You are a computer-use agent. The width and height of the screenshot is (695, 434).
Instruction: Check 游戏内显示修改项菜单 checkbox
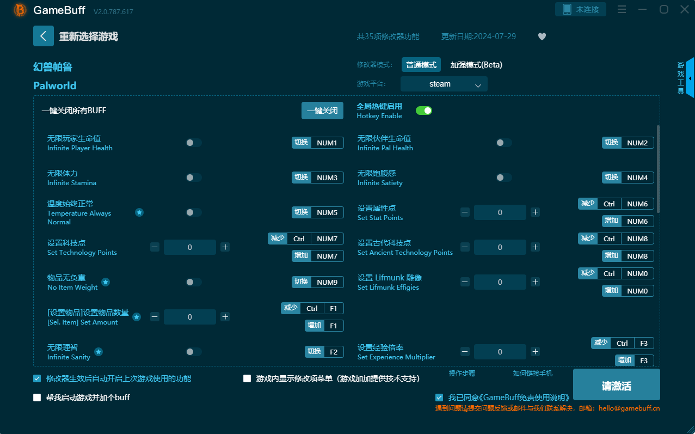coord(247,378)
